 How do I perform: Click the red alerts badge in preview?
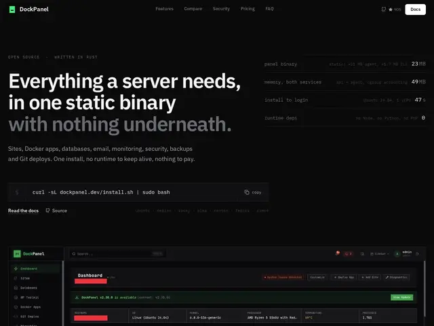[348, 253]
